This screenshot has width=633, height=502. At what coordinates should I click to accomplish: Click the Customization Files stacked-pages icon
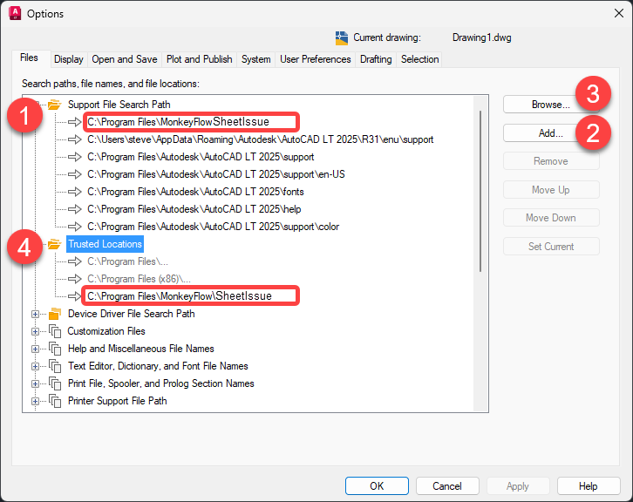(x=55, y=331)
